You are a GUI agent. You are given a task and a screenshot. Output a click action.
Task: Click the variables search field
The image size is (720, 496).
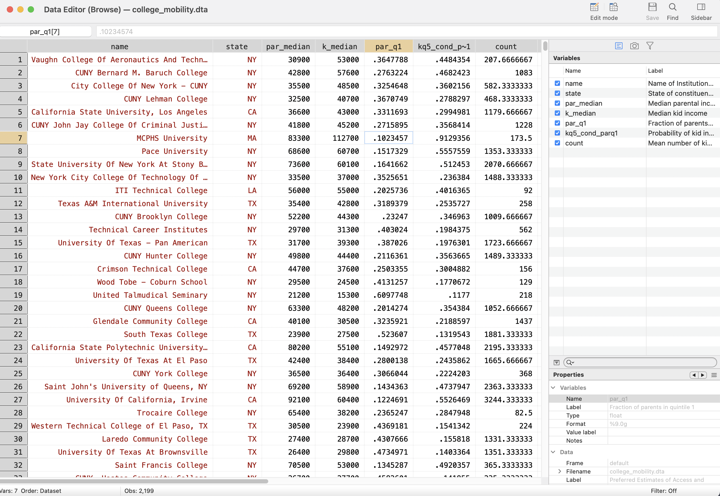coord(640,362)
